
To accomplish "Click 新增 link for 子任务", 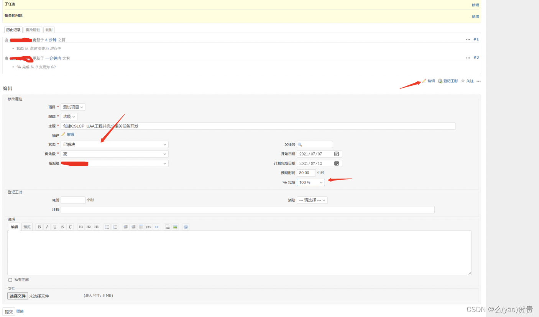I will click(475, 5).
